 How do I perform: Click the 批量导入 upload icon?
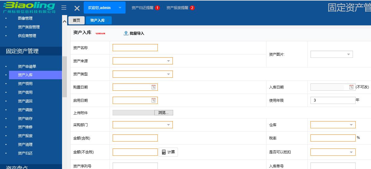click(x=126, y=33)
